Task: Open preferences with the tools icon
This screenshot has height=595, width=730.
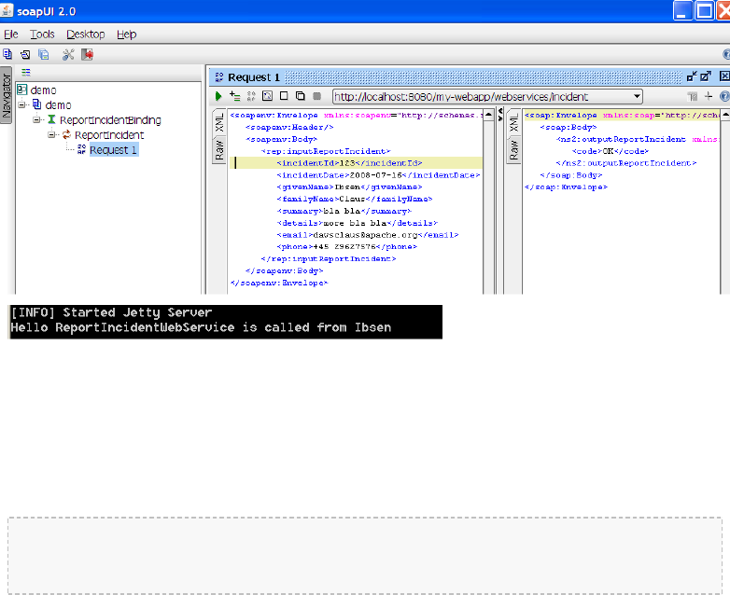Action: (68, 54)
